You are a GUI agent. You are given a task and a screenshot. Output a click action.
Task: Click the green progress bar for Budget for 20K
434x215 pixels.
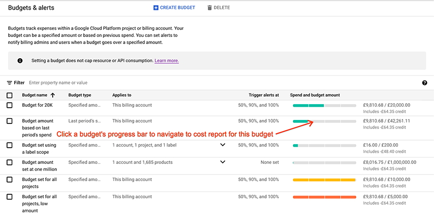(x=324, y=105)
